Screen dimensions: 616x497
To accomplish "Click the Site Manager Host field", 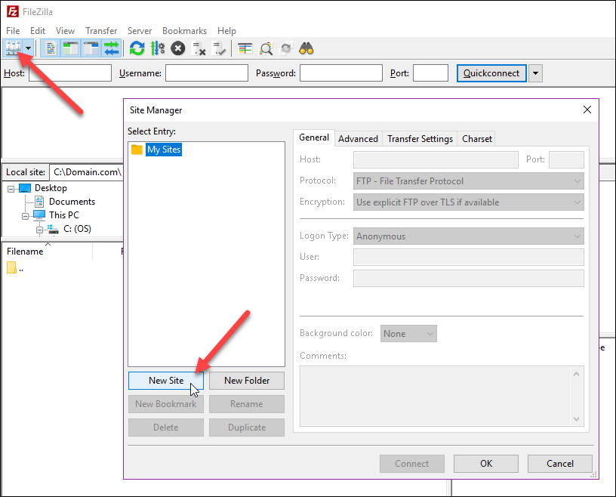I will coord(436,159).
